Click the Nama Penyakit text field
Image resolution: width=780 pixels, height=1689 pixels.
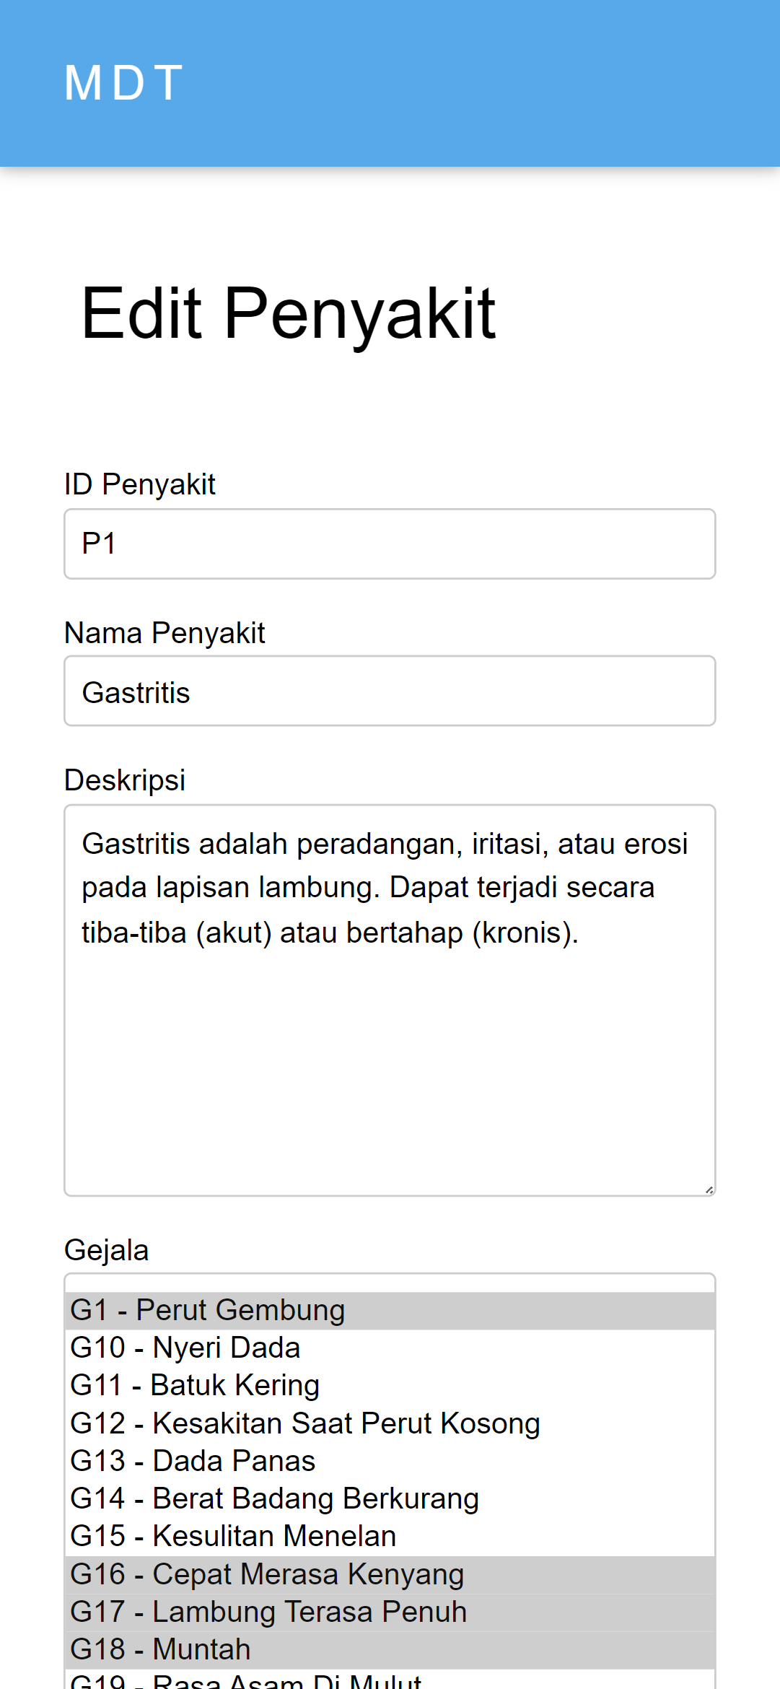pyautogui.click(x=390, y=691)
